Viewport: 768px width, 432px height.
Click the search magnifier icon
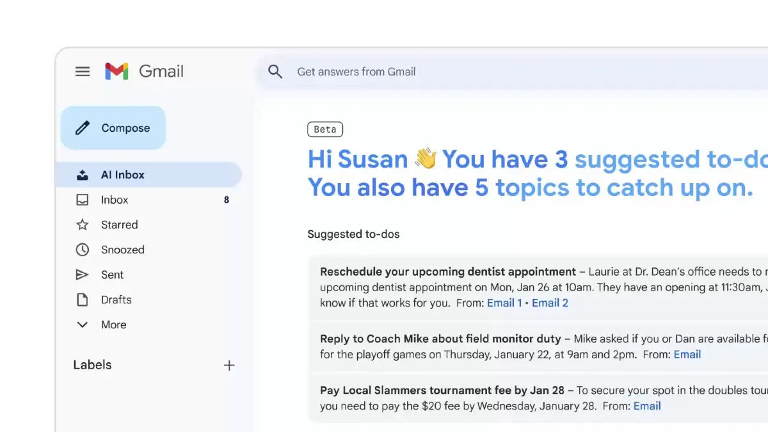(275, 72)
